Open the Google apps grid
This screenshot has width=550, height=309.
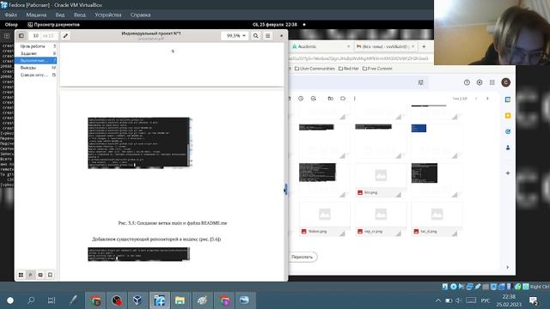point(492,82)
